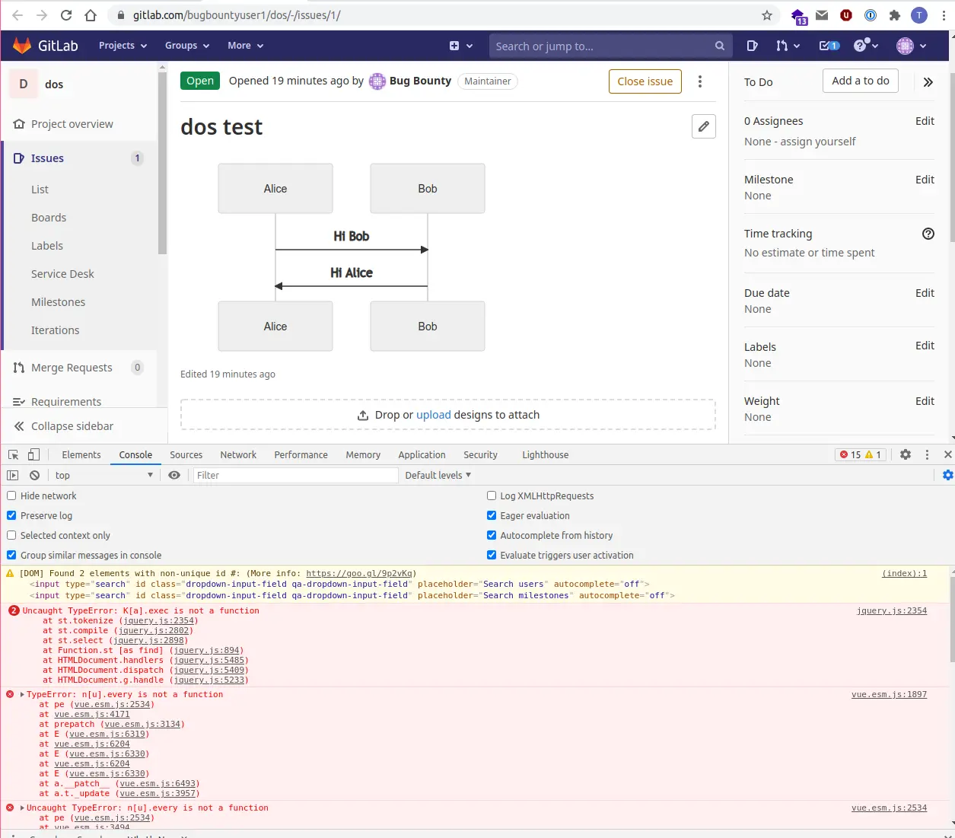Screen dimensions: 955x838
Task: Collapse the right sidebar with double chevron
Action: 928,82
